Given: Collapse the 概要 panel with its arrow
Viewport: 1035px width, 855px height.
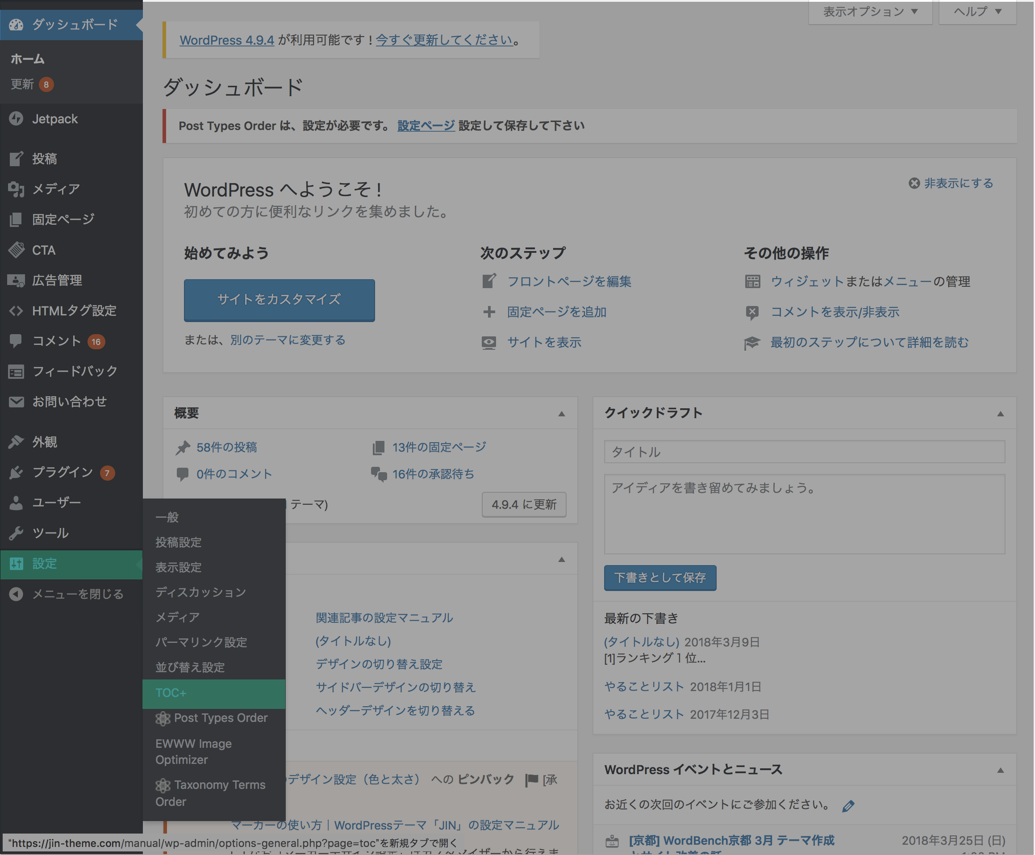Looking at the screenshot, I should pos(562,414).
